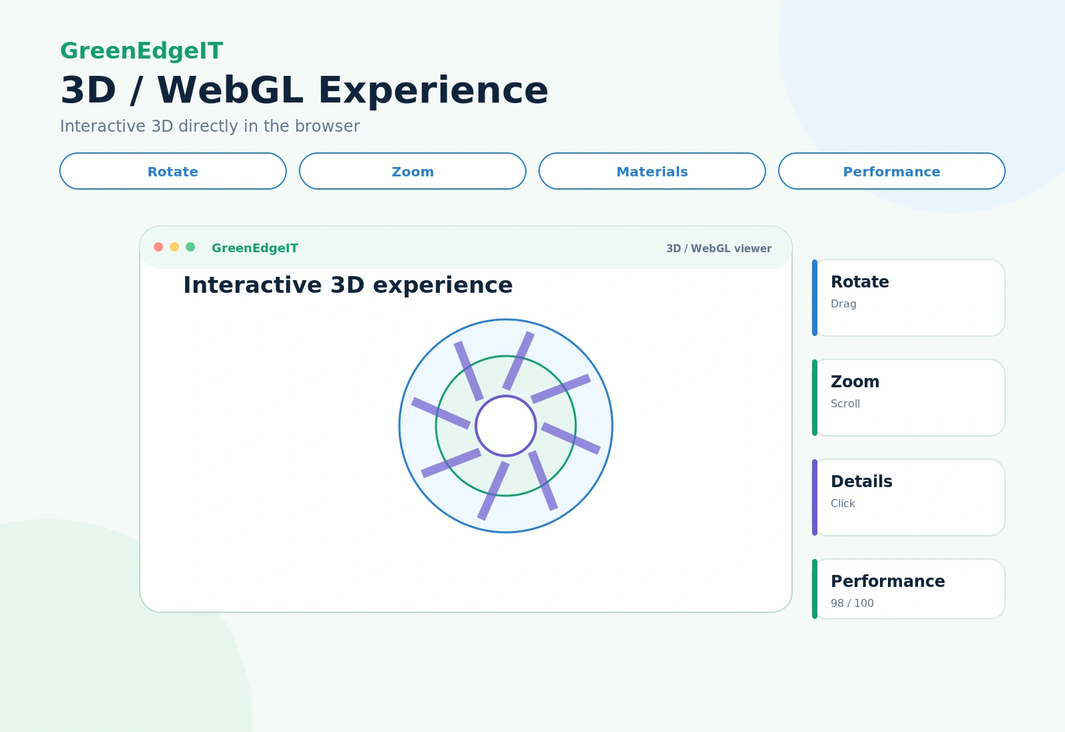Select the Materials pill button
Viewport: 1065px width, 732px height.
coord(652,171)
